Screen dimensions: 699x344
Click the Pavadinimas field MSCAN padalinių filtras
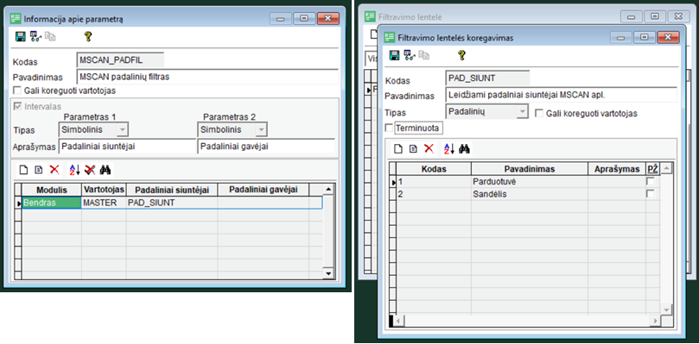[207, 77]
